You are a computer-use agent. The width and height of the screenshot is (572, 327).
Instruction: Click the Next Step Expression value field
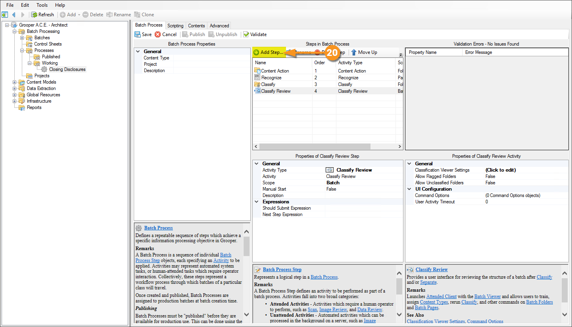(x=363, y=214)
